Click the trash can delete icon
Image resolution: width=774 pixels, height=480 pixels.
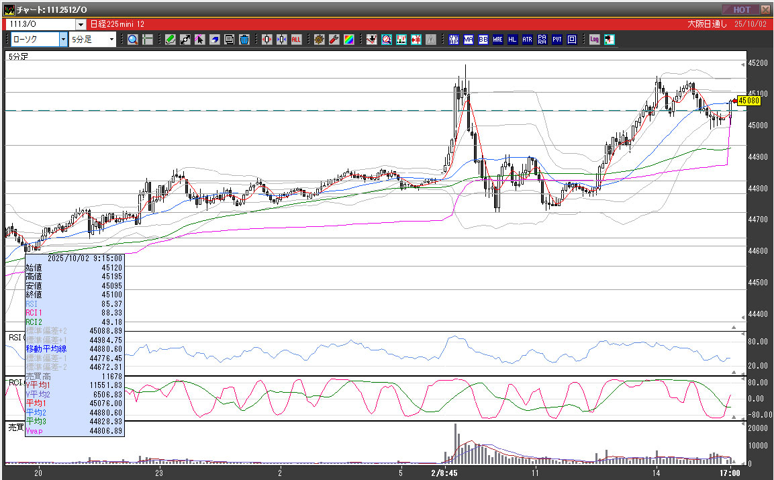(244, 40)
